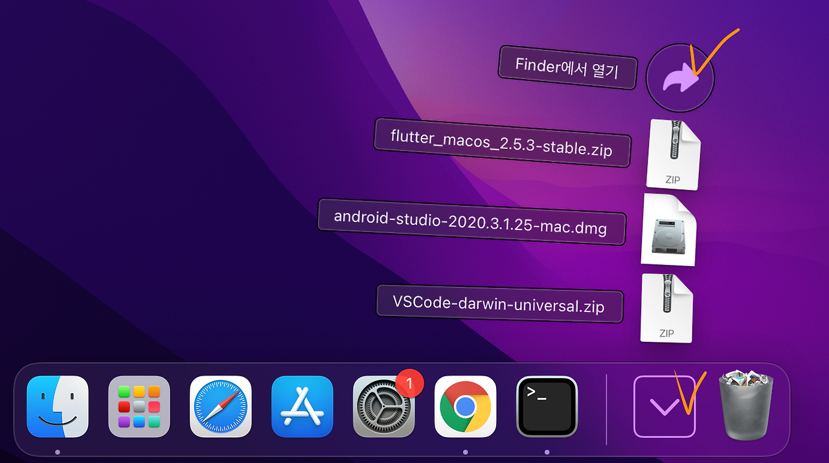
Task: Click the Open in Finder arrow icon
Action: pos(680,78)
